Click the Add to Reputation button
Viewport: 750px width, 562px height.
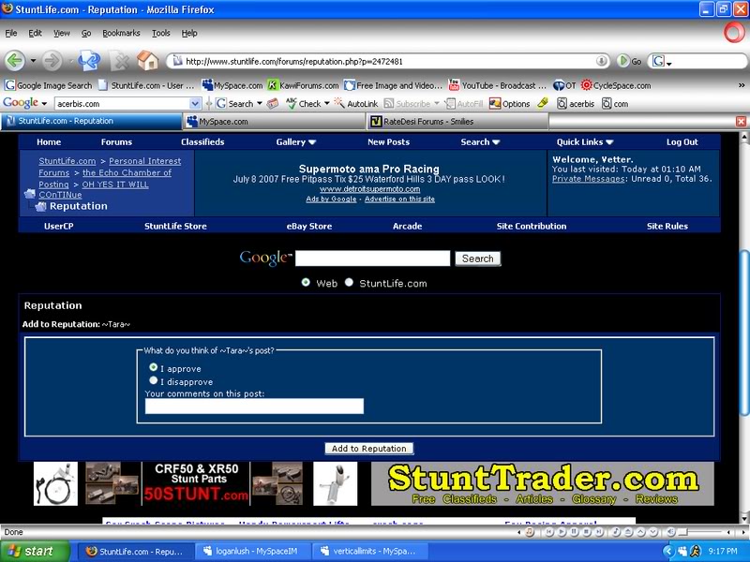coord(369,449)
